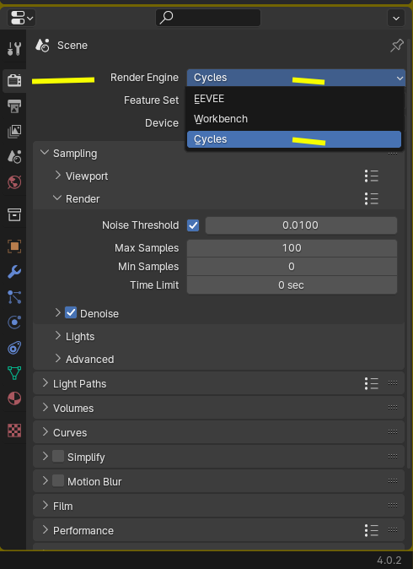Select the Render properties tab icon
Screen dimensions: 413x569
pyautogui.click(x=14, y=80)
